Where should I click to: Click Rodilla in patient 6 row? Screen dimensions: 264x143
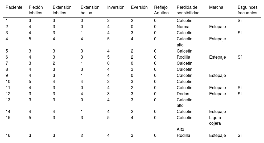click(183, 57)
